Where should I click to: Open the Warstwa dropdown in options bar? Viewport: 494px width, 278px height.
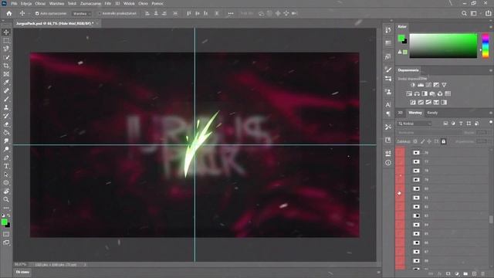[x=81, y=14]
